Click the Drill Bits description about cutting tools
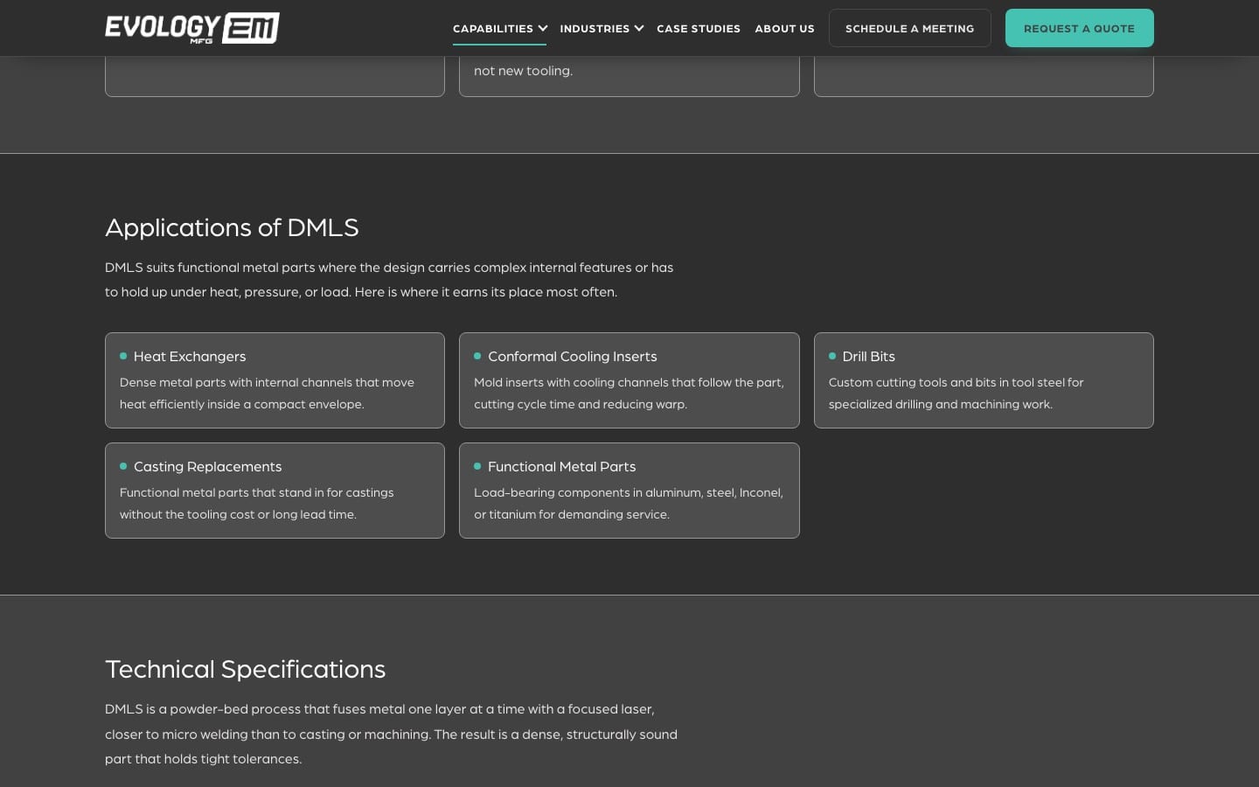This screenshot has height=787, width=1259. [x=956, y=393]
